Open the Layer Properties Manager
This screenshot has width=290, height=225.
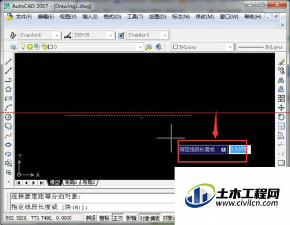click(x=13, y=47)
